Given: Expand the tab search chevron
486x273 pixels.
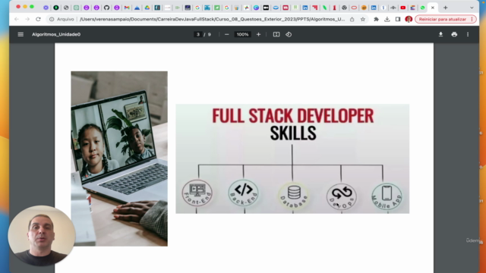Looking at the screenshot, I should click(x=472, y=8).
